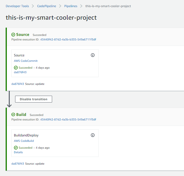
Task: Open info icon on BuildandDeploy action card
Action: point(93,135)
